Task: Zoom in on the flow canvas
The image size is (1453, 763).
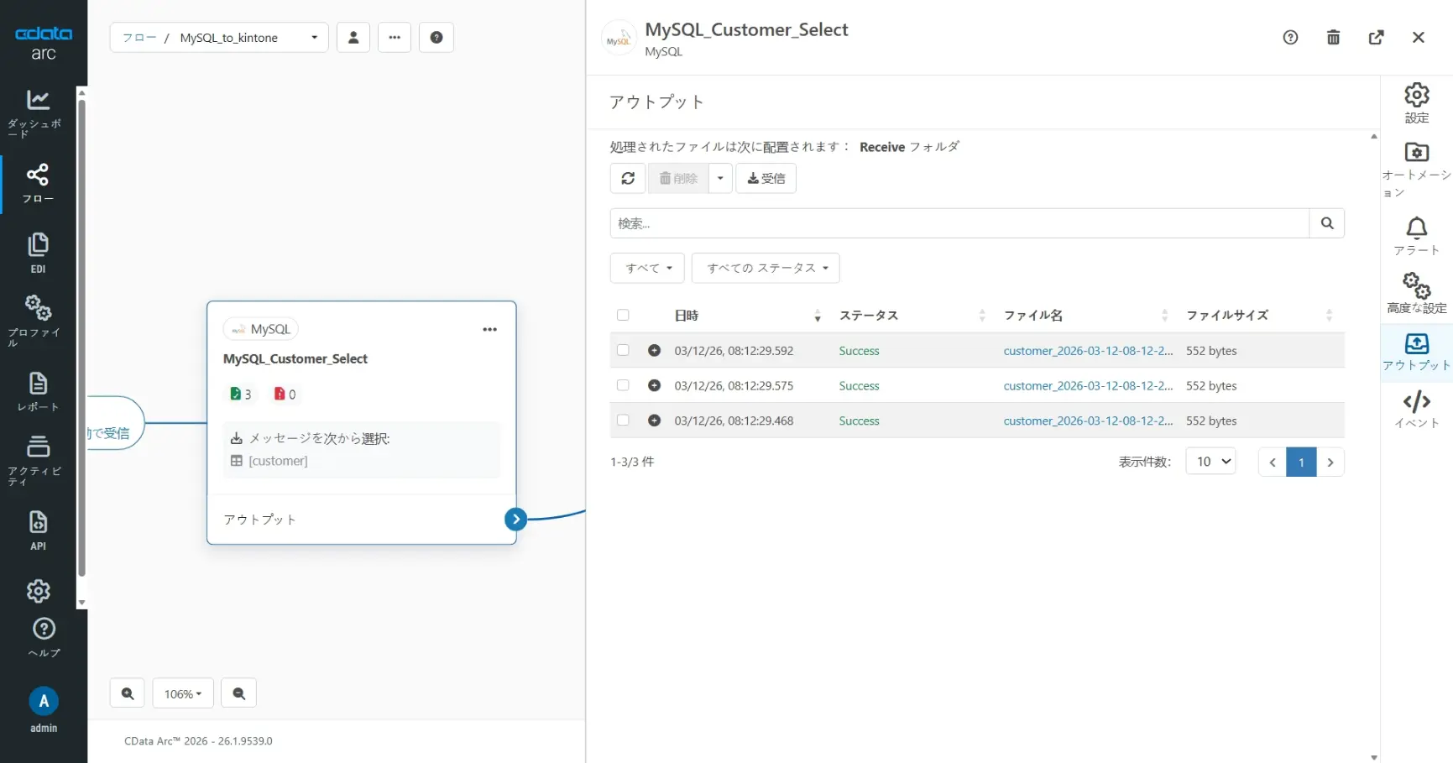Action: point(128,693)
